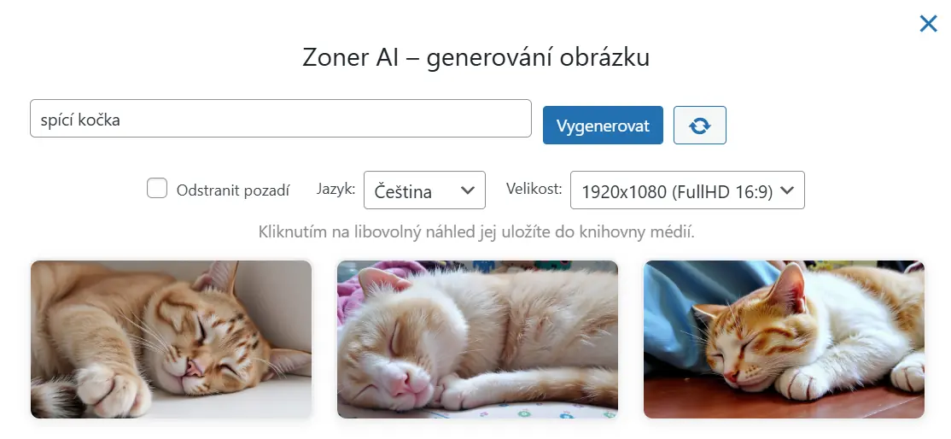Image resolution: width=951 pixels, height=439 pixels.
Task: Save the first orange tabby cat preview
Action: point(171,339)
